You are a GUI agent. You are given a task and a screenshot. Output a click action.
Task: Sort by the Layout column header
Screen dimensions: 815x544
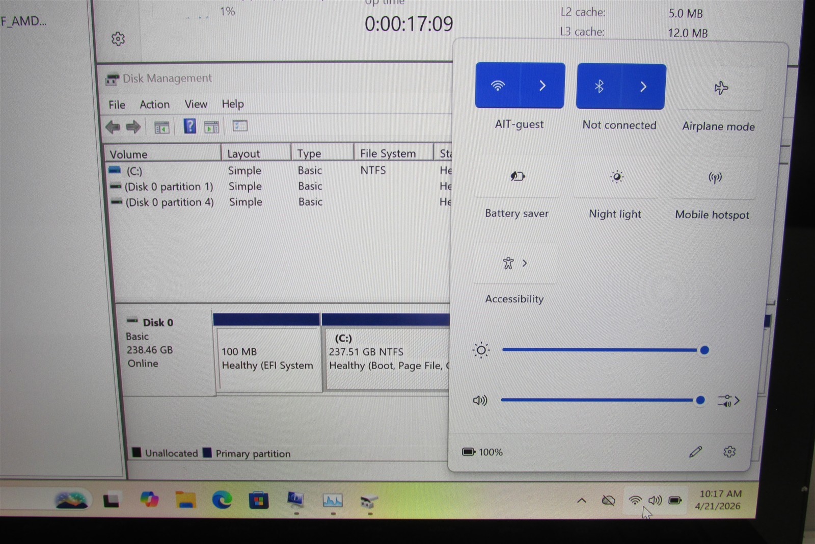click(256, 153)
